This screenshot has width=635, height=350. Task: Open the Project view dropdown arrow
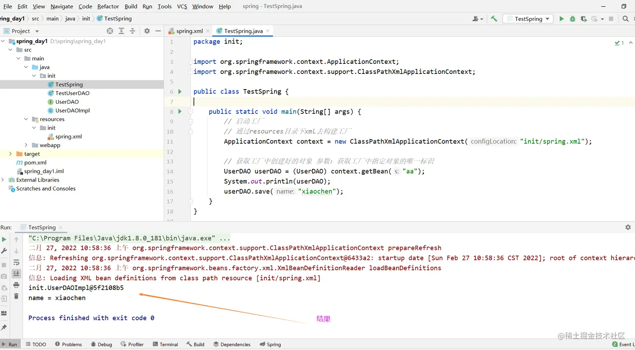(37, 31)
